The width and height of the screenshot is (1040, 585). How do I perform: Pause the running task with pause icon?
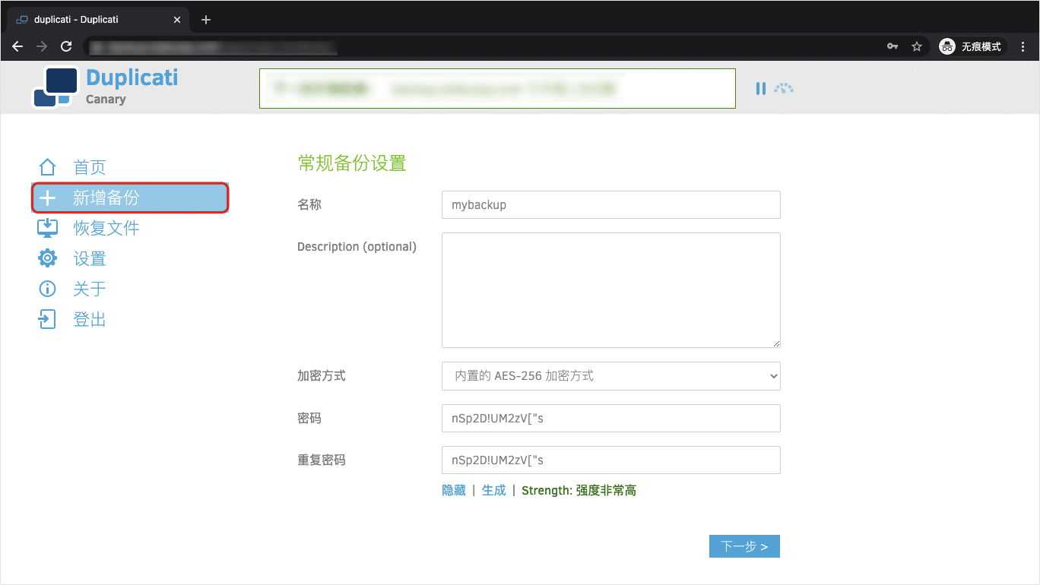760,88
